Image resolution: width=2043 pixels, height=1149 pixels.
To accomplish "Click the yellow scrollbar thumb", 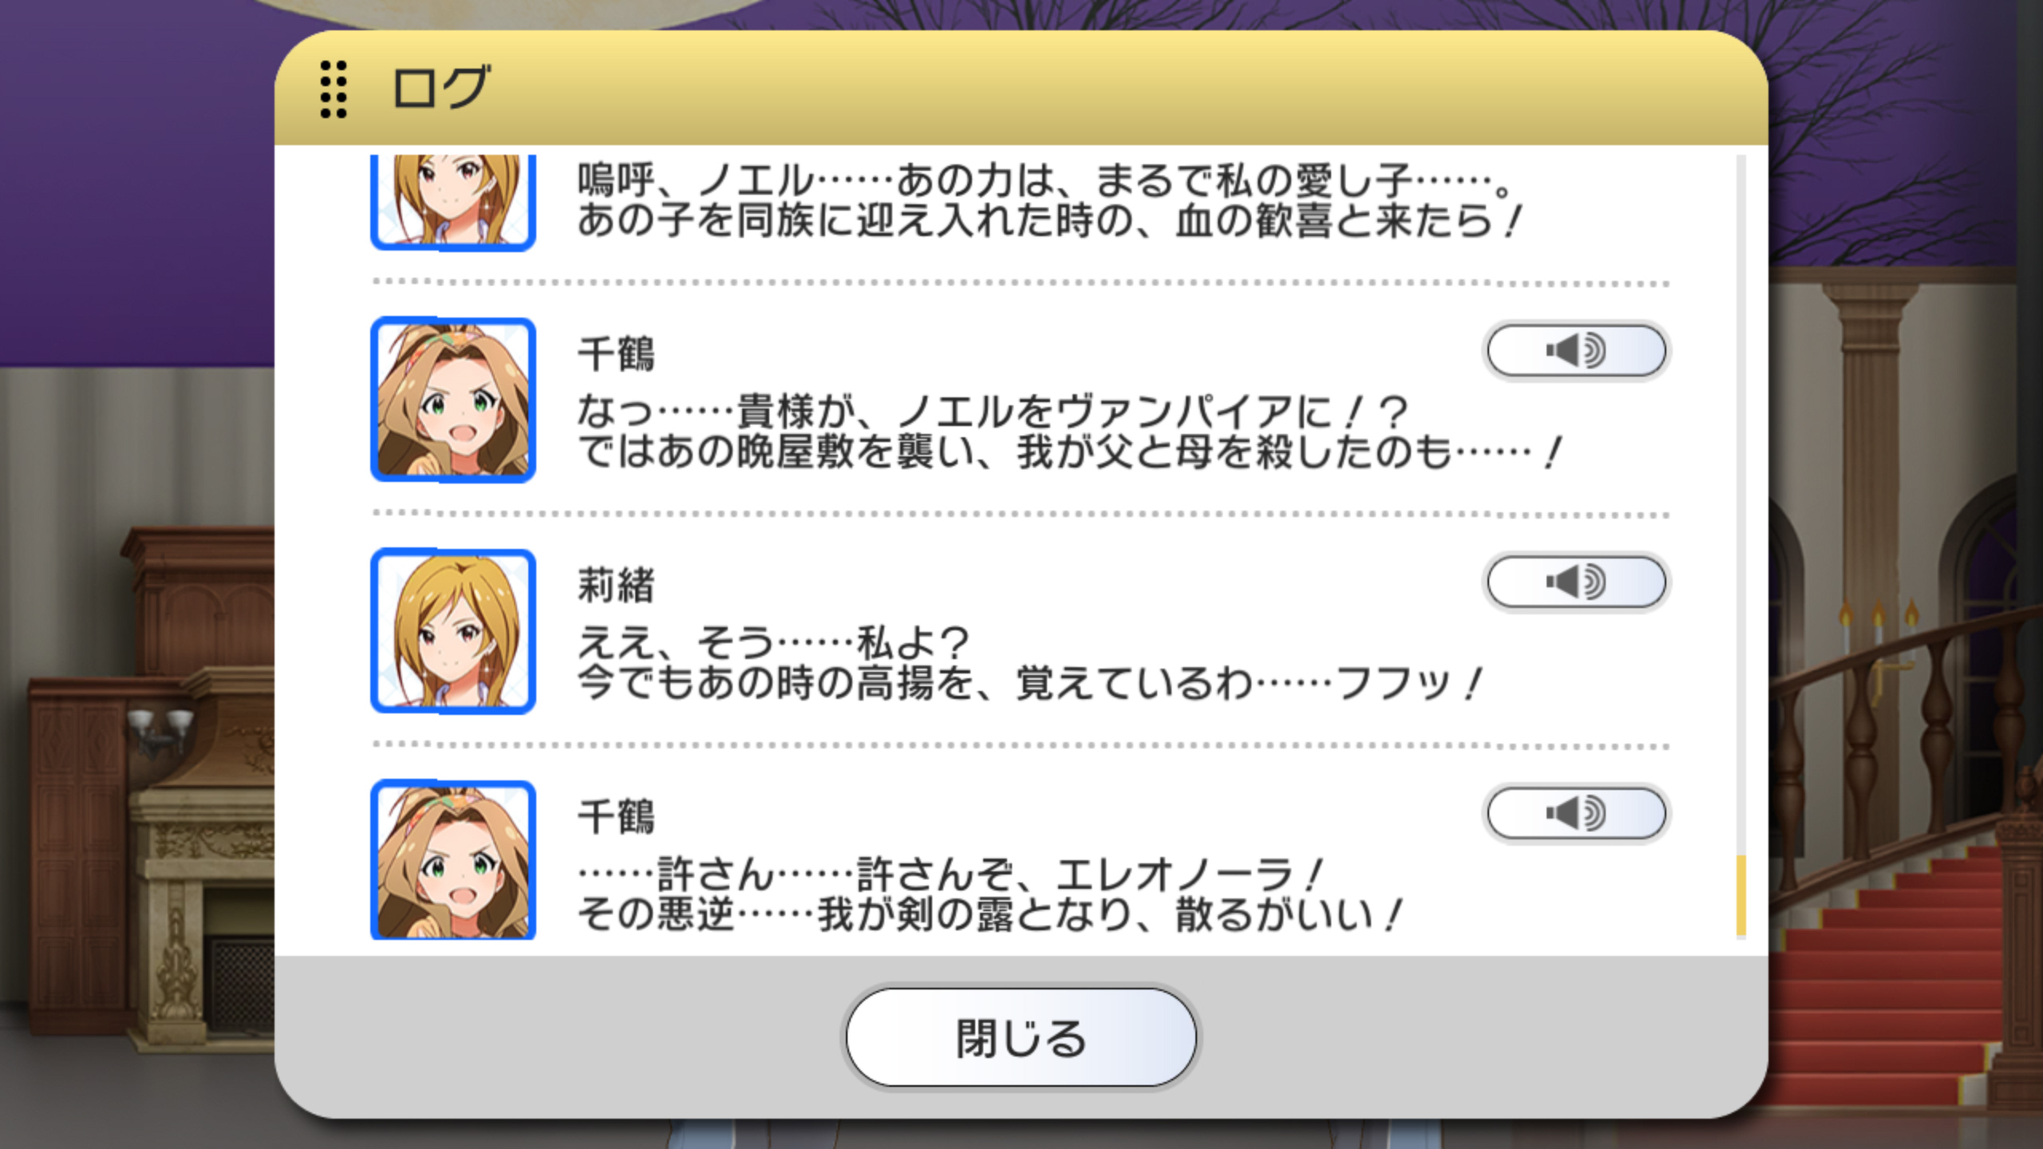I will click(x=1741, y=895).
